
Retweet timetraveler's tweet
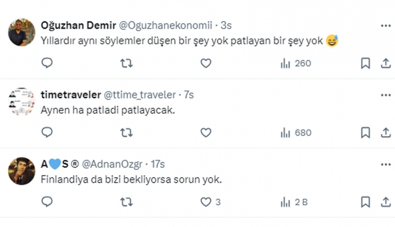pyautogui.click(x=126, y=132)
